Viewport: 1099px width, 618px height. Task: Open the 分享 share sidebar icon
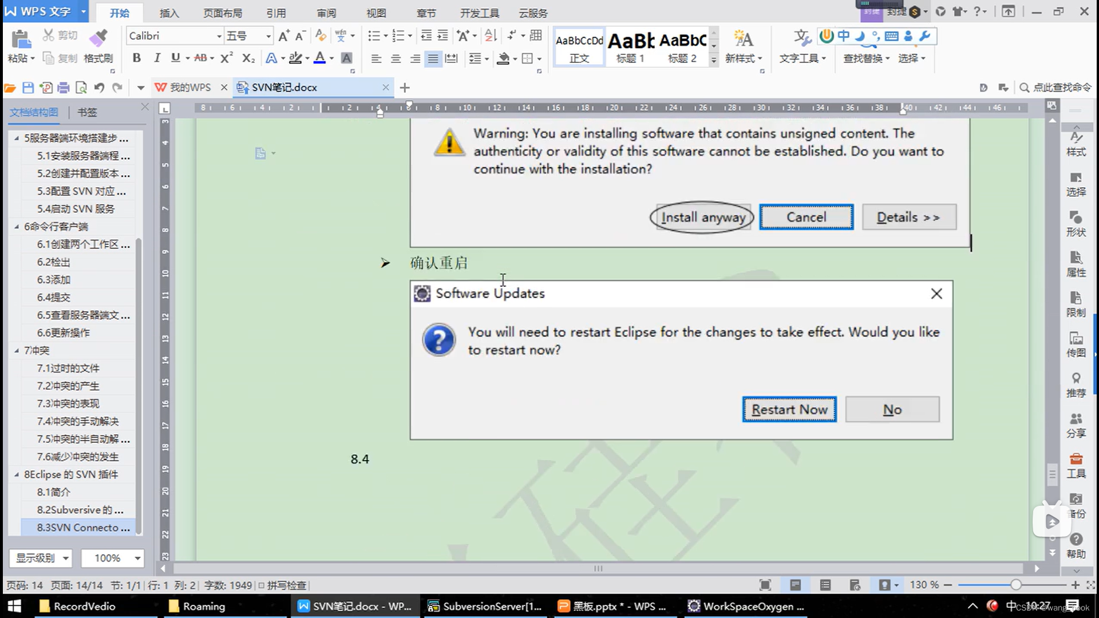click(x=1076, y=425)
